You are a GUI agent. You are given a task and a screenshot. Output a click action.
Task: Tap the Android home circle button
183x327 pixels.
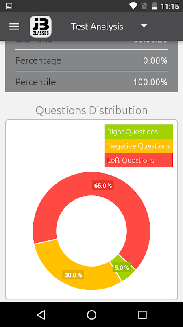[91, 315]
